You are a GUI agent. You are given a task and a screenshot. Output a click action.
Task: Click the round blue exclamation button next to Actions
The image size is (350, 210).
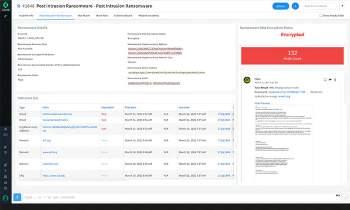click(295, 6)
